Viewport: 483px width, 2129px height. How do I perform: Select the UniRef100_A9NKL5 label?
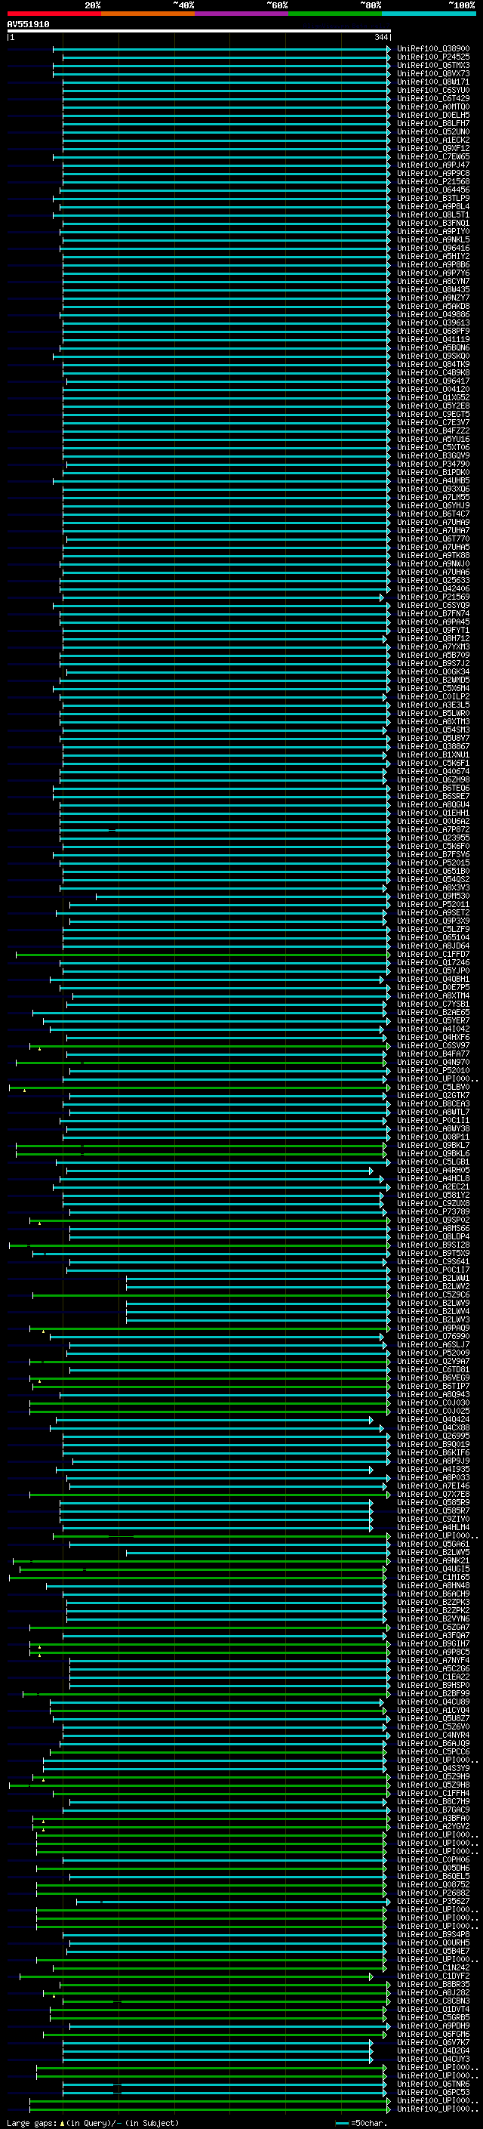pyautogui.click(x=433, y=239)
